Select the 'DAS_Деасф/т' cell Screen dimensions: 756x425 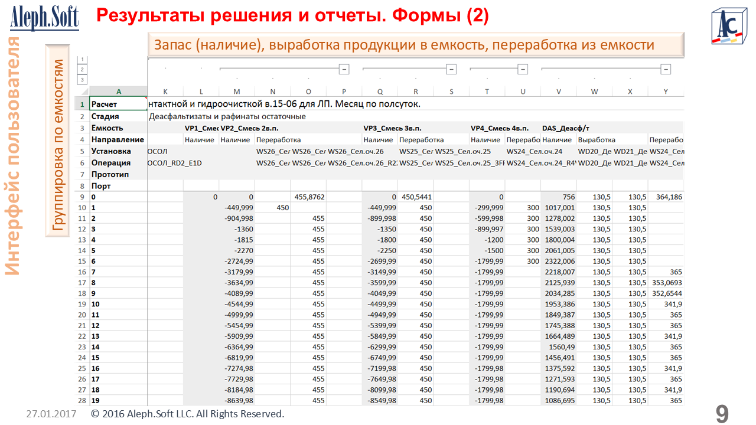click(565, 128)
